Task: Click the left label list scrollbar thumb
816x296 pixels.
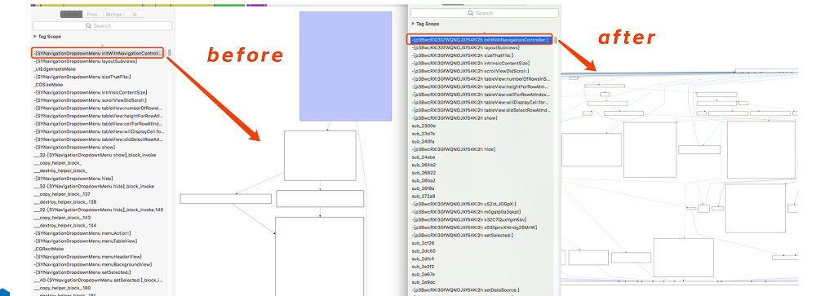Action: point(170,52)
